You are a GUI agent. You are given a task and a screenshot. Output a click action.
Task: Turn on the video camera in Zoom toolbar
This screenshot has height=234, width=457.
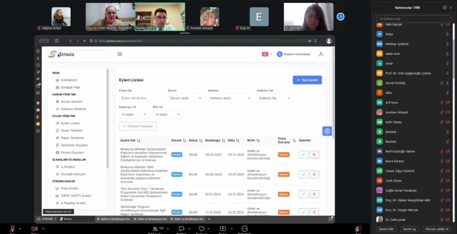tap(34, 229)
